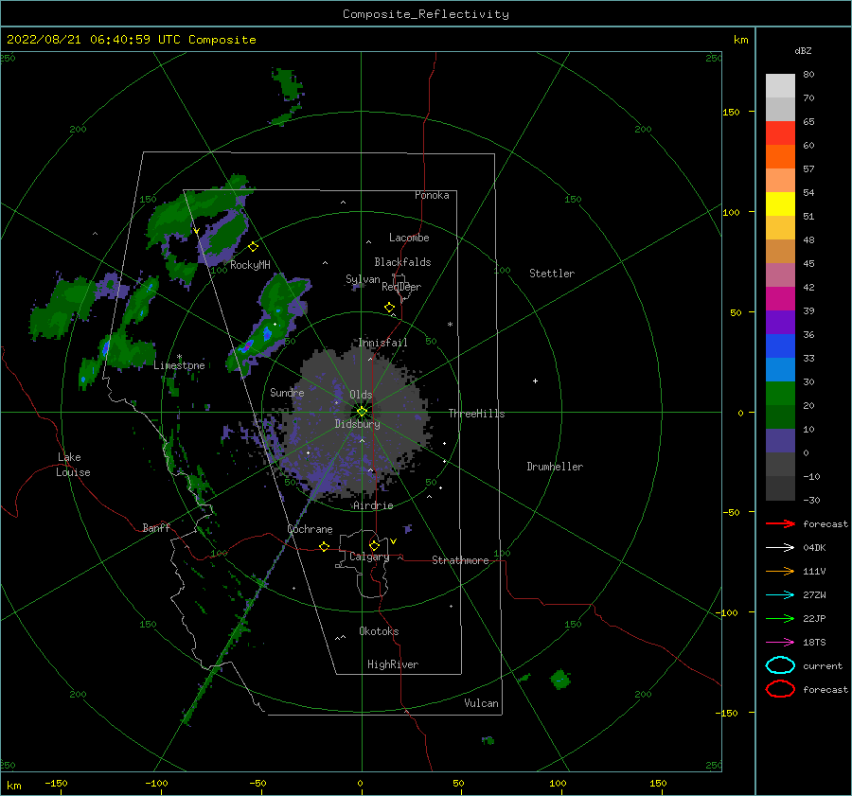Select the Olds label
This screenshot has height=796, width=852.
tap(361, 395)
